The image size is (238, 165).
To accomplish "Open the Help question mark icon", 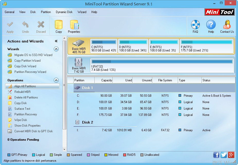I will tap(211, 25).
